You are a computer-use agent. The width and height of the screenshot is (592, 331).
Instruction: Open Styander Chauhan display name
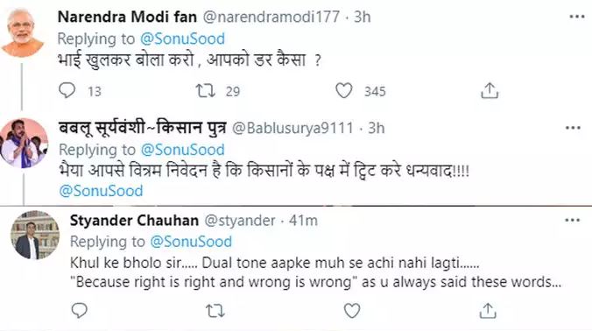point(134,221)
